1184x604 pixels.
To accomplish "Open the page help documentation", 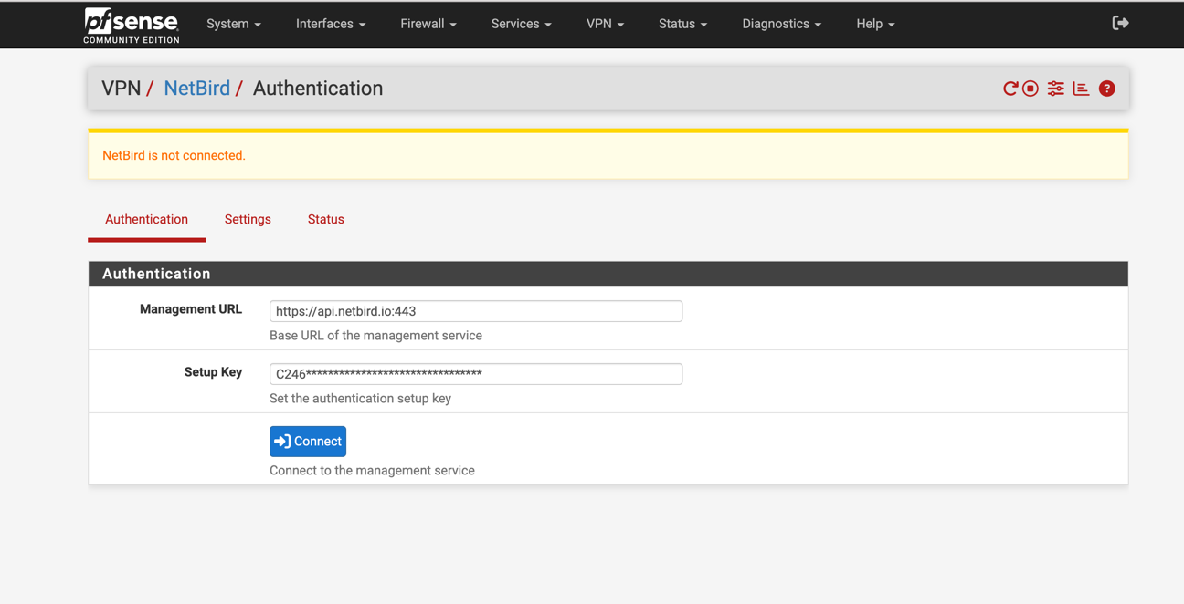I will (1106, 88).
